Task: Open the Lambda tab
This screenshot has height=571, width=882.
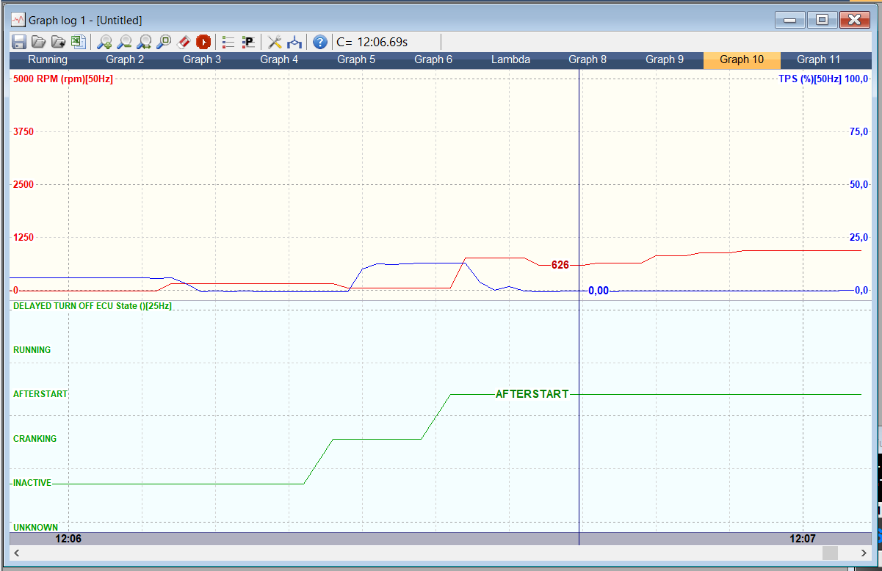Action: [x=510, y=60]
